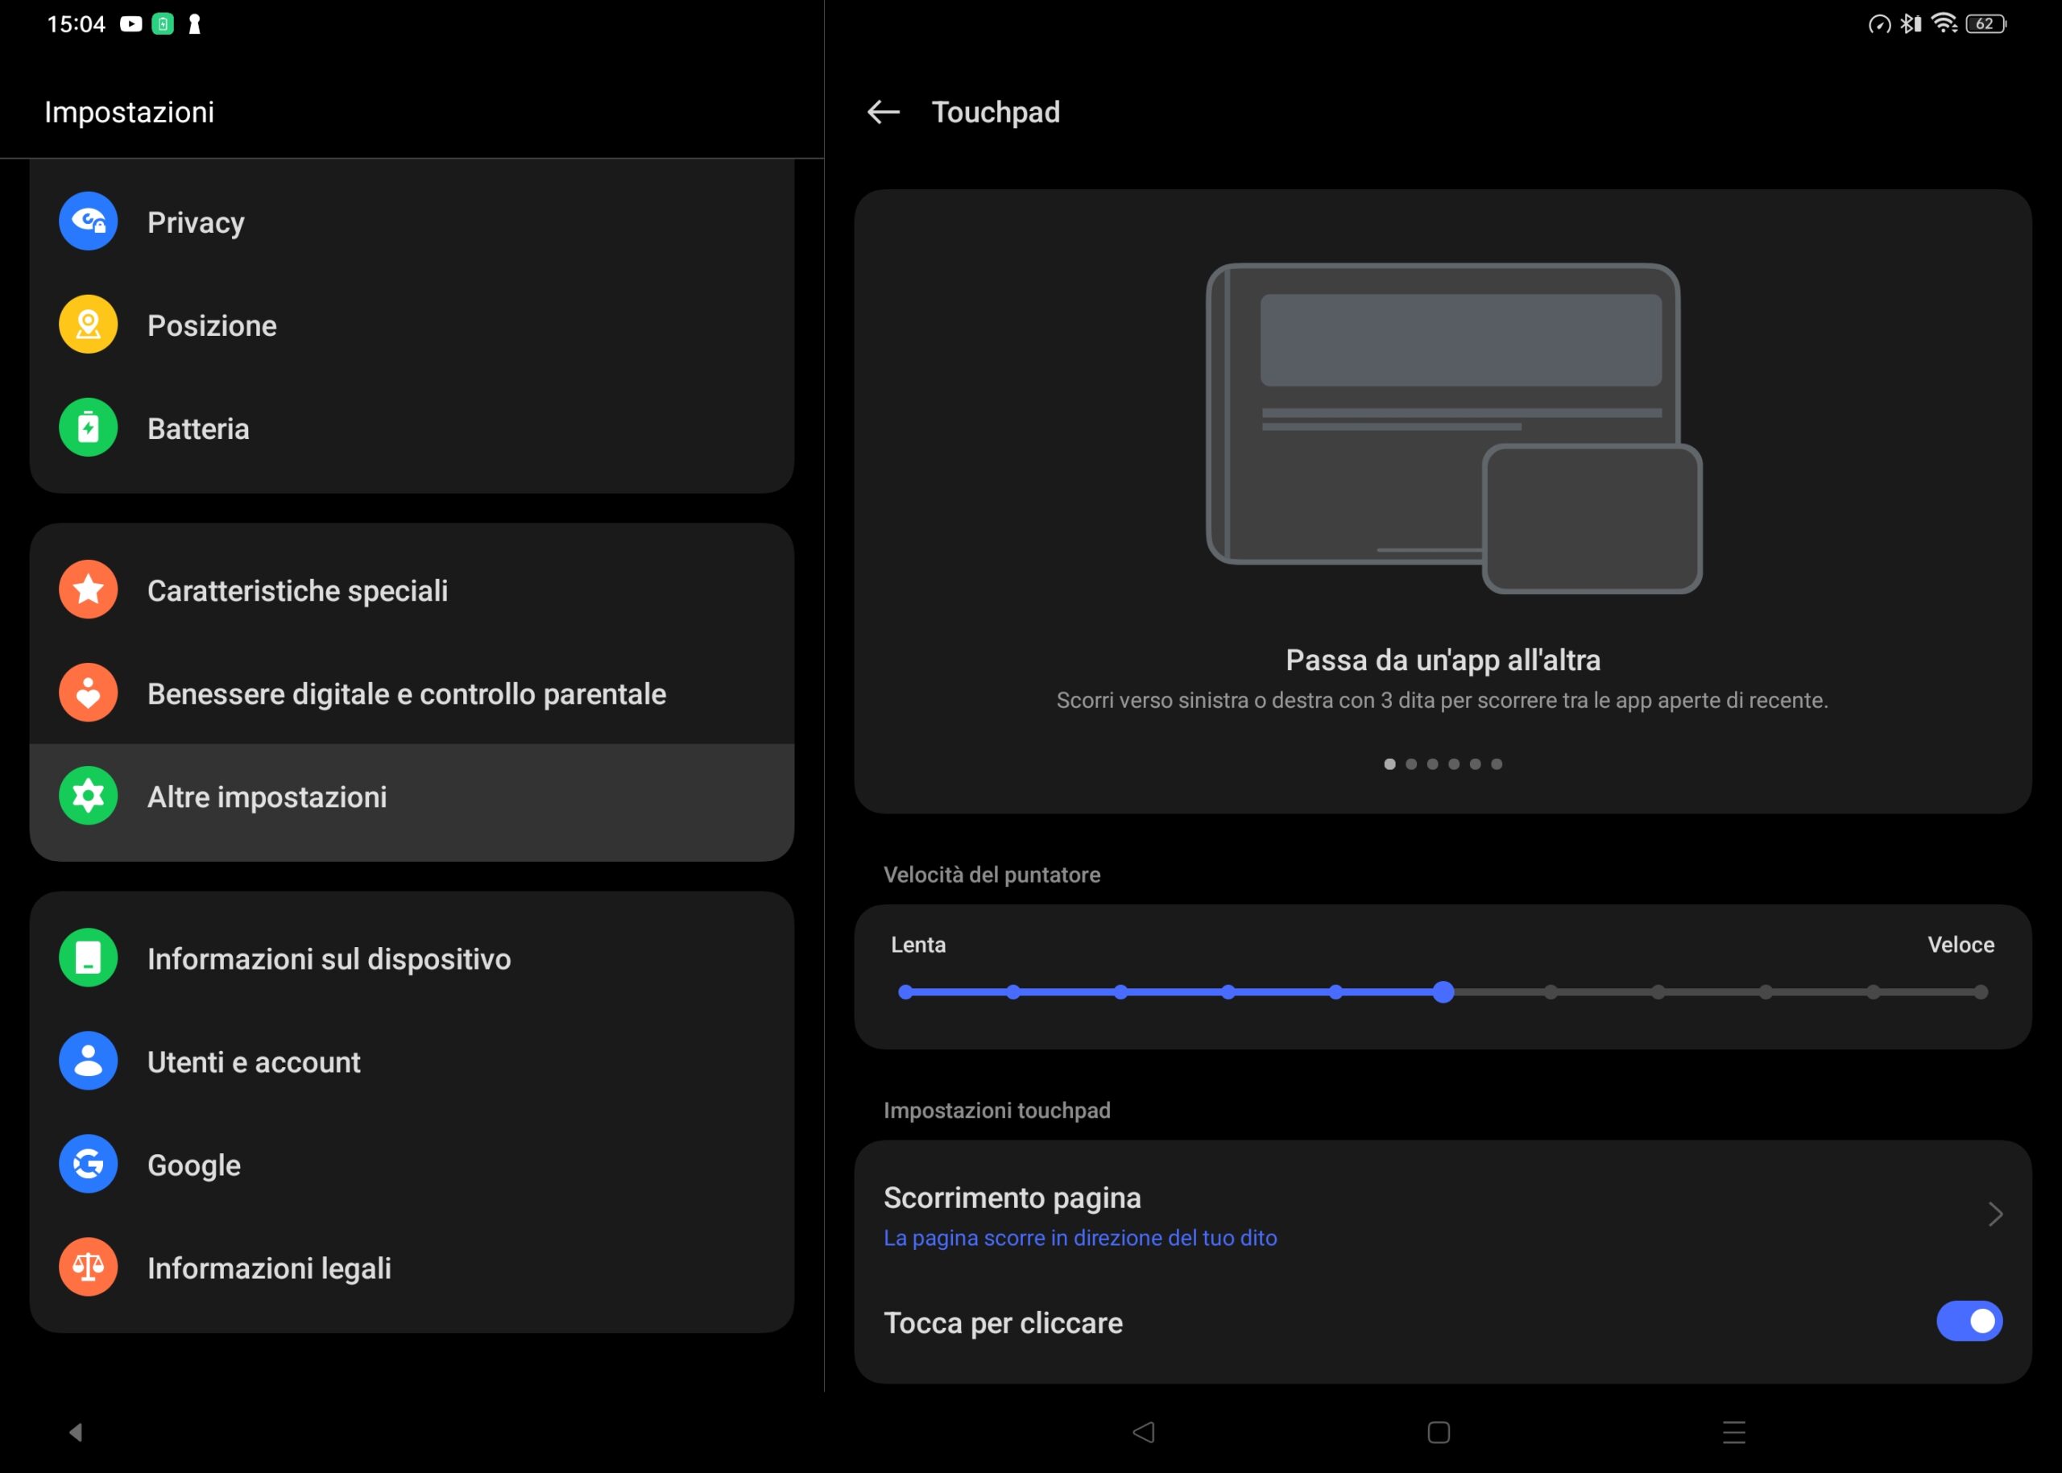Set pointer speed to the Lenta end

click(905, 992)
